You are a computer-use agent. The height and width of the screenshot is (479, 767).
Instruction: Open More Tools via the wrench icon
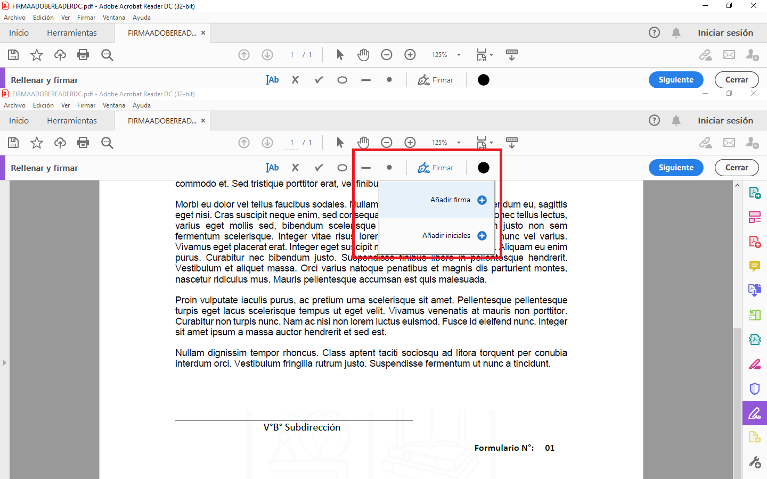(755, 462)
